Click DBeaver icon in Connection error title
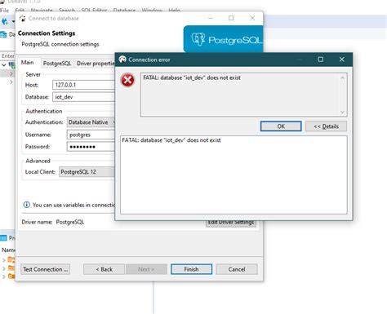 [x=122, y=60]
